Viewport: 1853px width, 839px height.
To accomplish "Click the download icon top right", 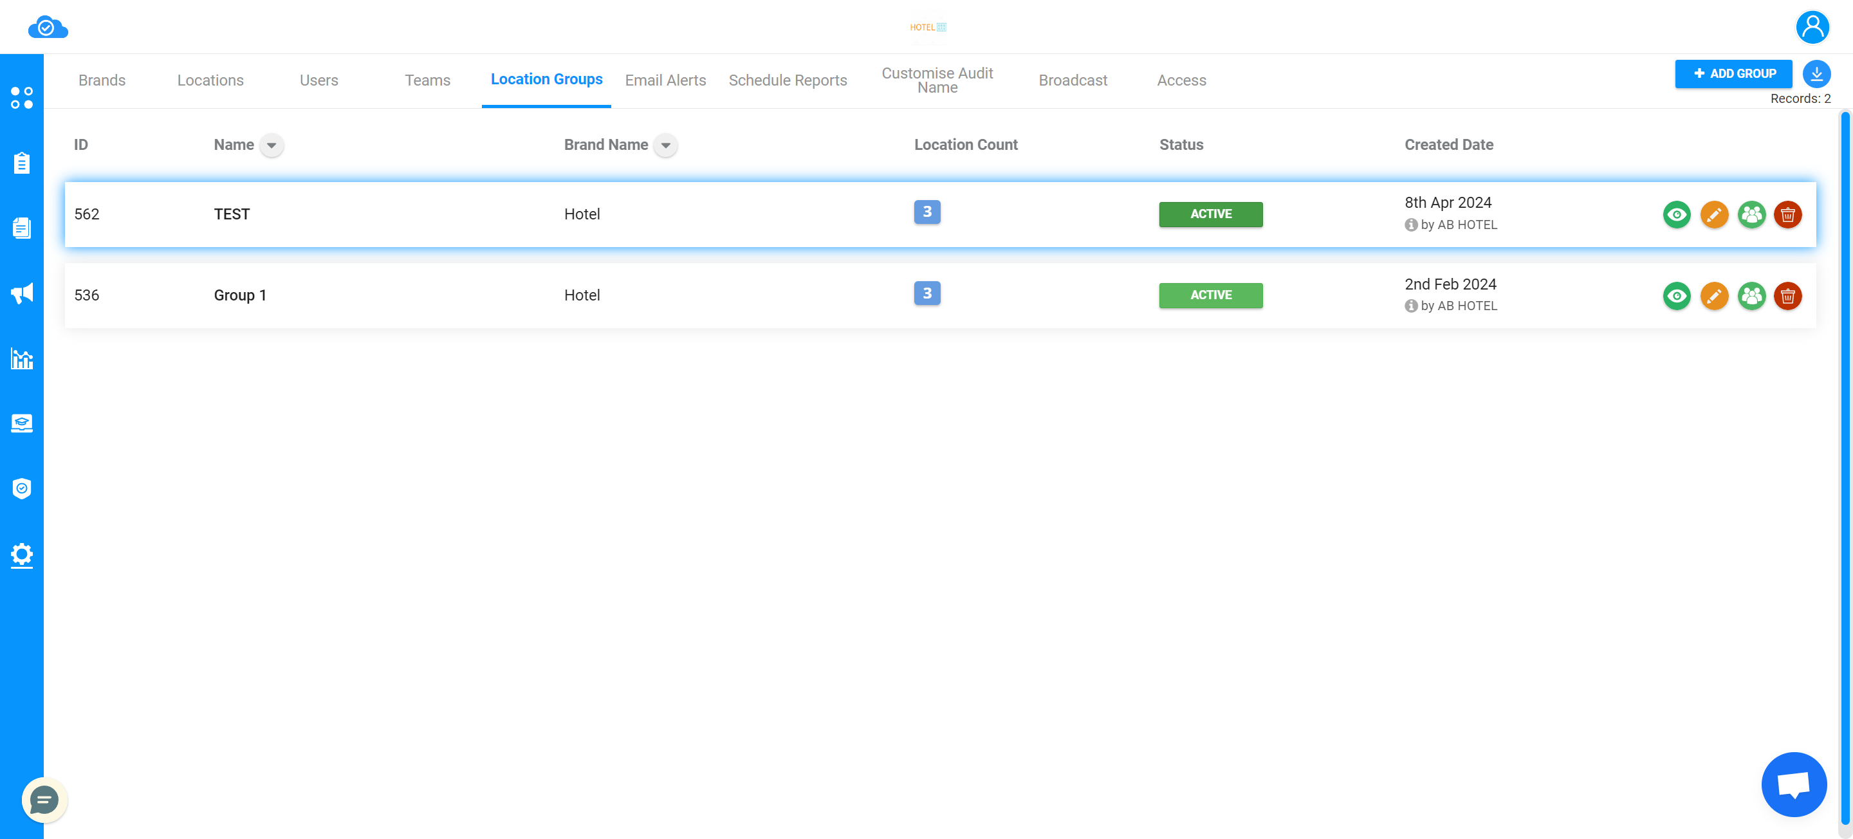I will [x=1815, y=73].
